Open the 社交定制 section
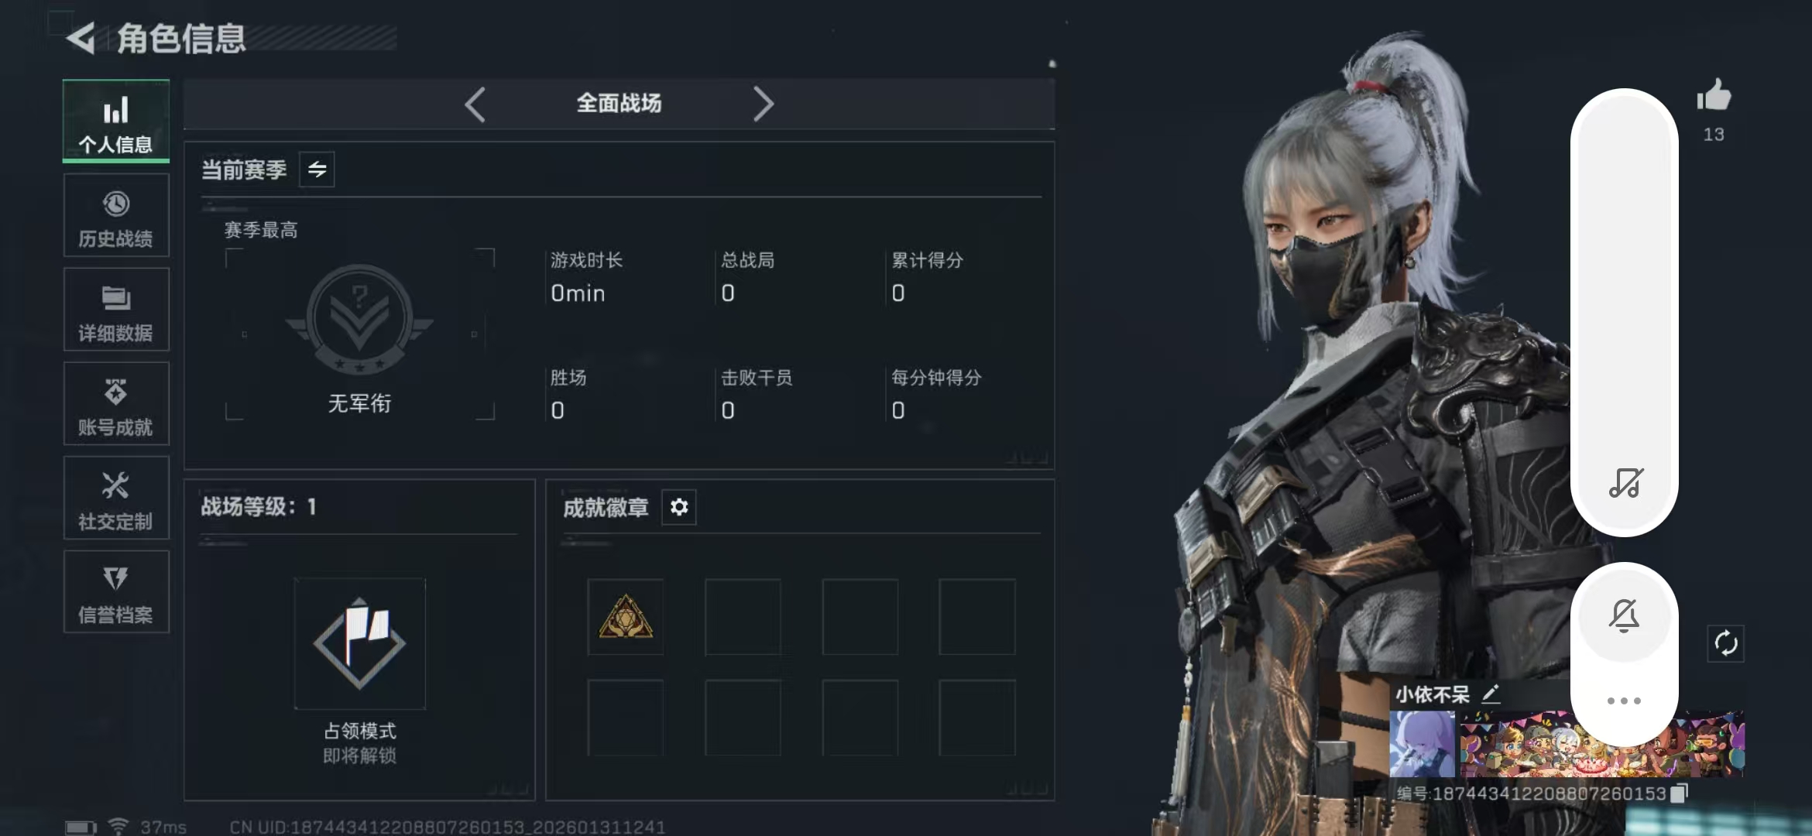This screenshot has height=836, width=1812. (x=116, y=498)
